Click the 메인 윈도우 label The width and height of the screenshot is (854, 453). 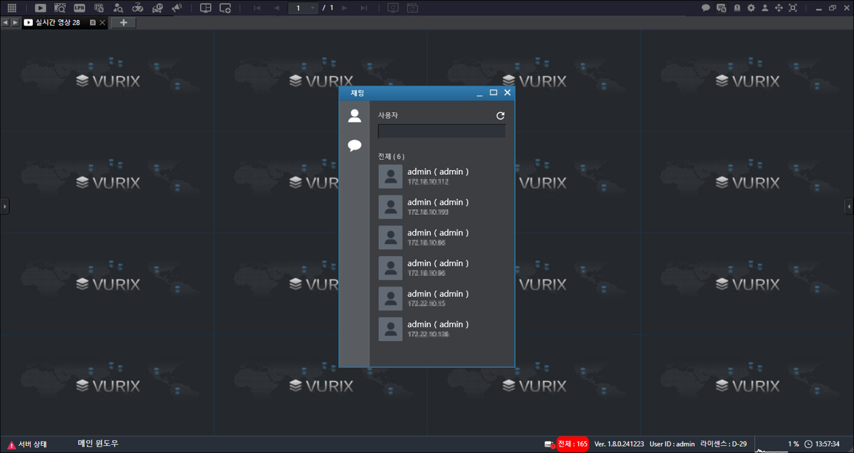point(98,443)
